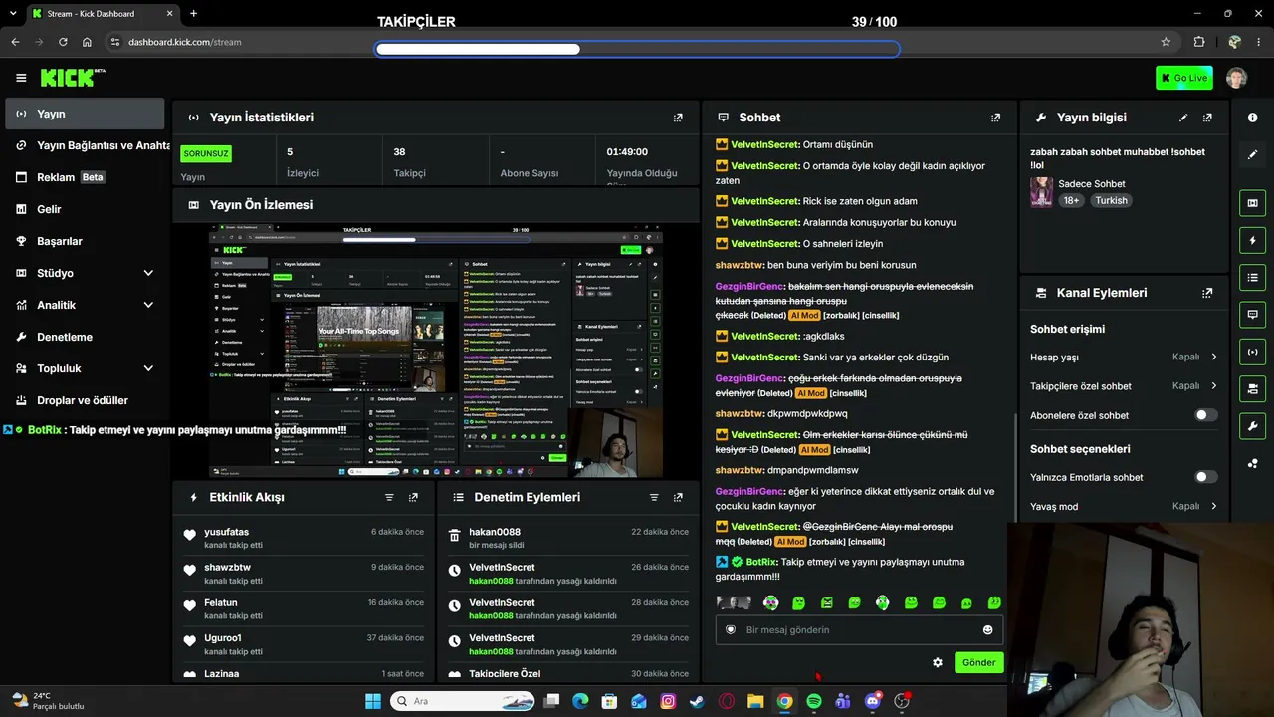
Task: Toggle Abonelere özel sohbet switch
Action: [x=1205, y=415]
